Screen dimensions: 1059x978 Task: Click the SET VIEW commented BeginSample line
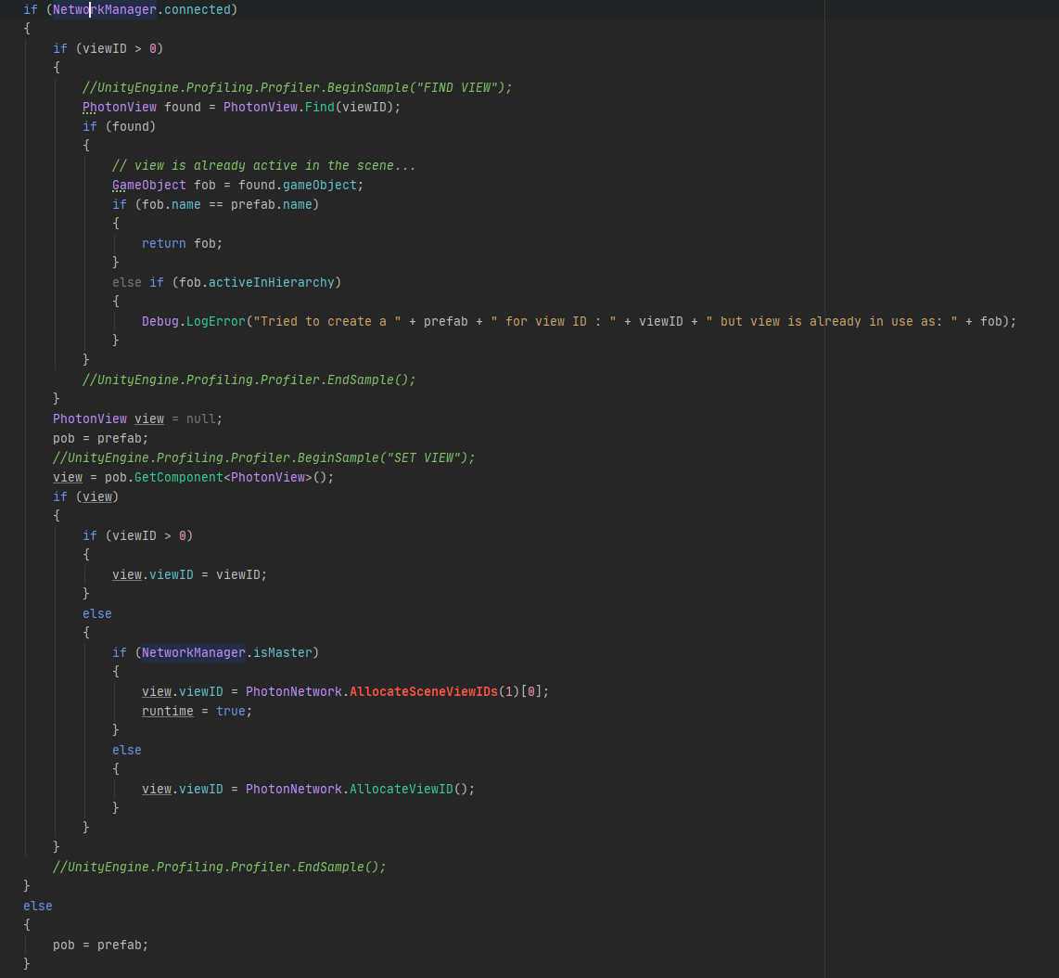tap(264, 457)
